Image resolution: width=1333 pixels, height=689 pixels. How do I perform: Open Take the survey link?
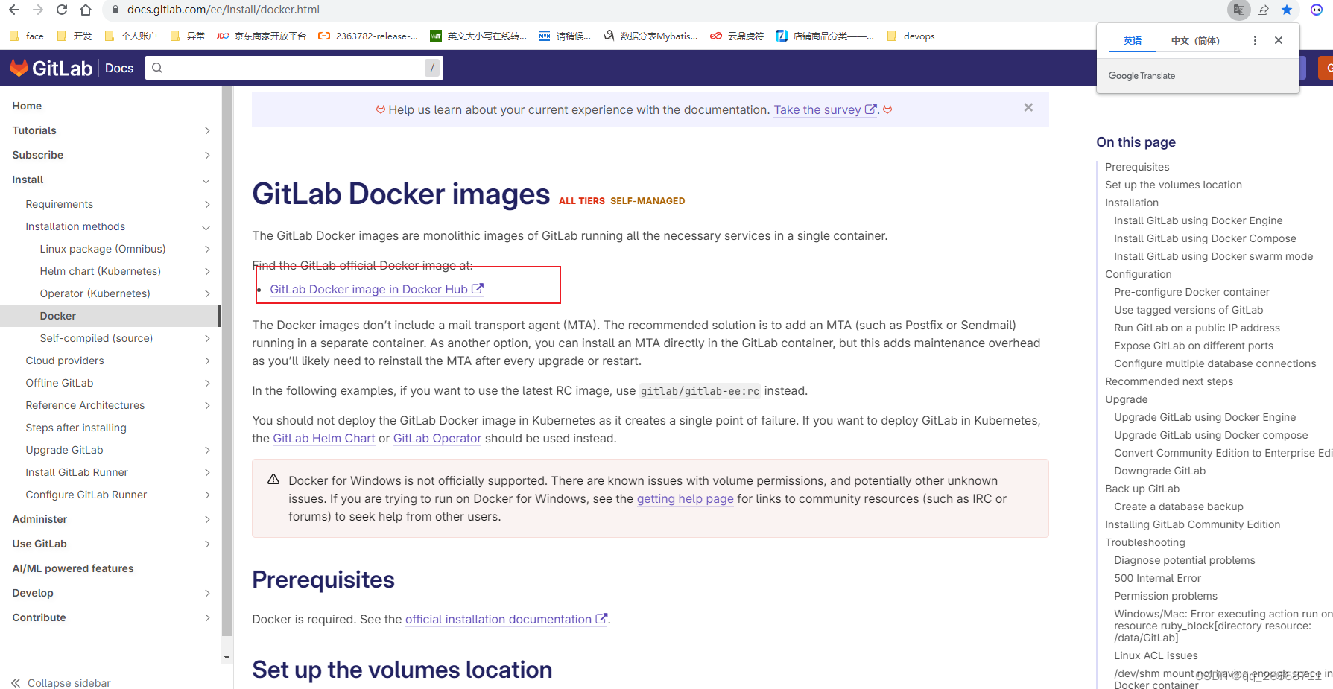coord(825,109)
